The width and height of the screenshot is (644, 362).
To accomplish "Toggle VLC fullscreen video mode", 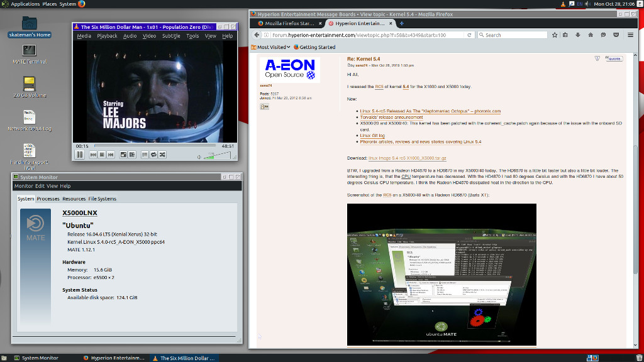I will point(123,155).
